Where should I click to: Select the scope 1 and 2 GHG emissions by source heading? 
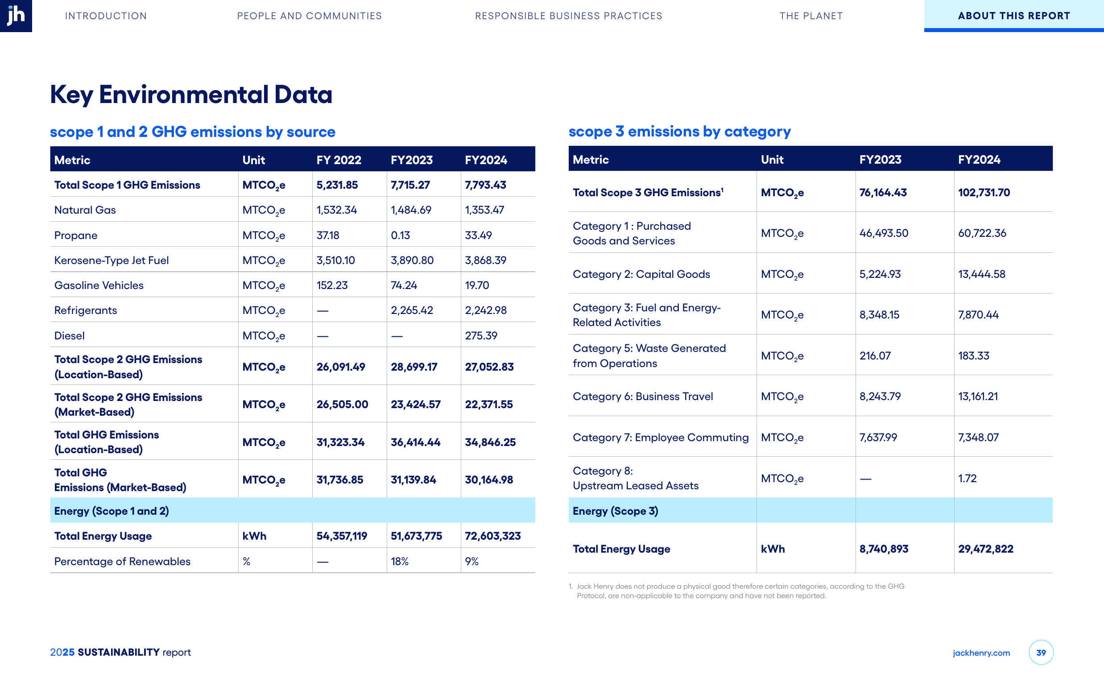pyautogui.click(x=192, y=132)
